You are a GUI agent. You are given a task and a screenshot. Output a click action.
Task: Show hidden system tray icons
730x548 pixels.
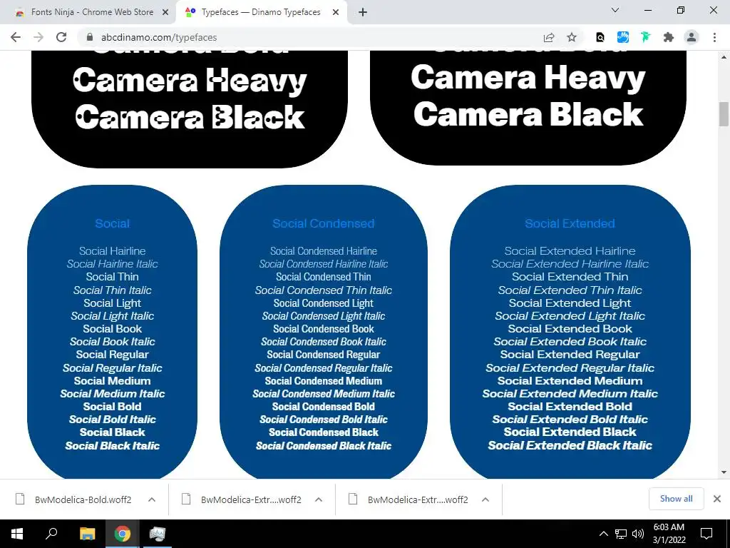[603, 534]
